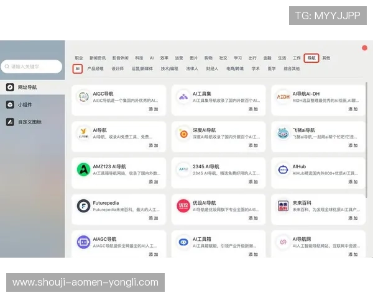Click the 2345 AI导航 logo icon
Image resolution: width=373 pixels, height=298 pixels.
pyautogui.click(x=183, y=169)
